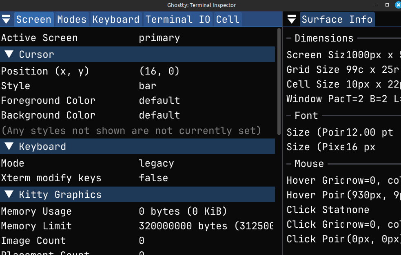
Task: Go to the Cell tab
Action: click(x=228, y=19)
